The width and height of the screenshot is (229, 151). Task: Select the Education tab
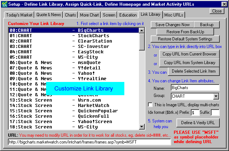tap(127, 15)
